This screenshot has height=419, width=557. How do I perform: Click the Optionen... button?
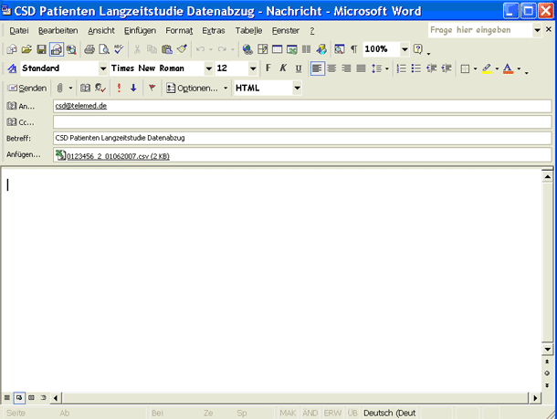tap(193, 88)
